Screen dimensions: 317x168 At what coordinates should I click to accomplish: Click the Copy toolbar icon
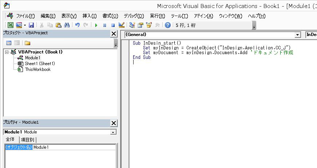[x=50, y=25]
